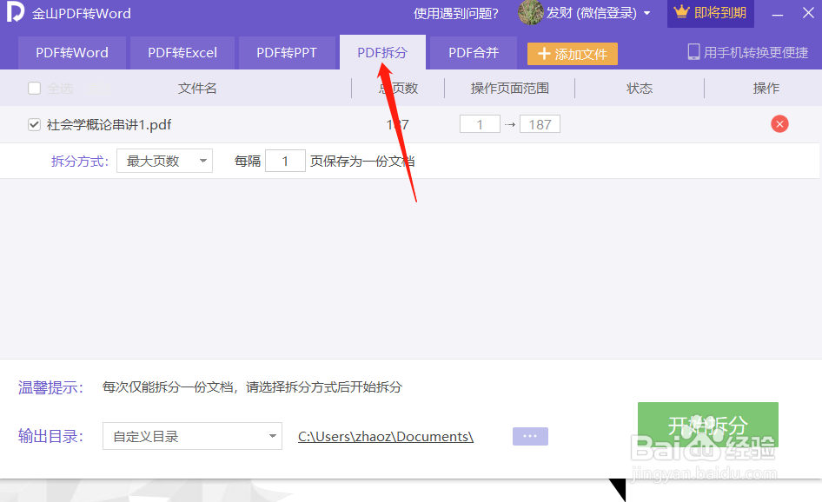Select the starting page number input showing 1
The width and height of the screenshot is (822, 502).
pyautogui.click(x=480, y=124)
